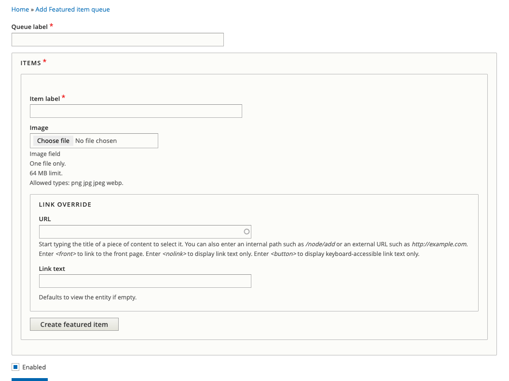509x381 pixels.
Task: Click the 'Image field' description text
Action: click(45, 154)
